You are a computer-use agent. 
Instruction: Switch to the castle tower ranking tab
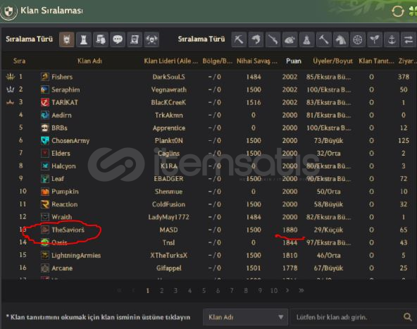(x=84, y=39)
